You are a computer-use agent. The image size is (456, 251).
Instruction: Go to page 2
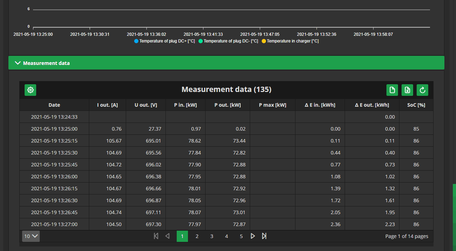pos(197,236)
